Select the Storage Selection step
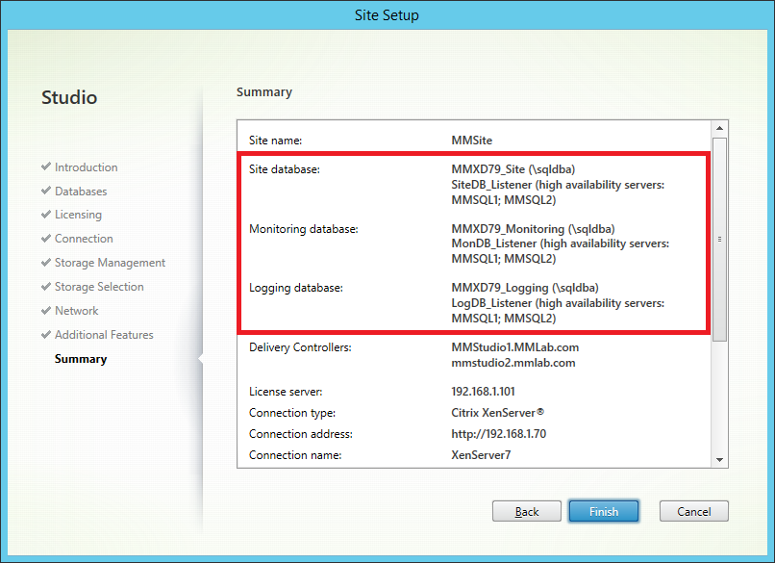 (99, 287)
